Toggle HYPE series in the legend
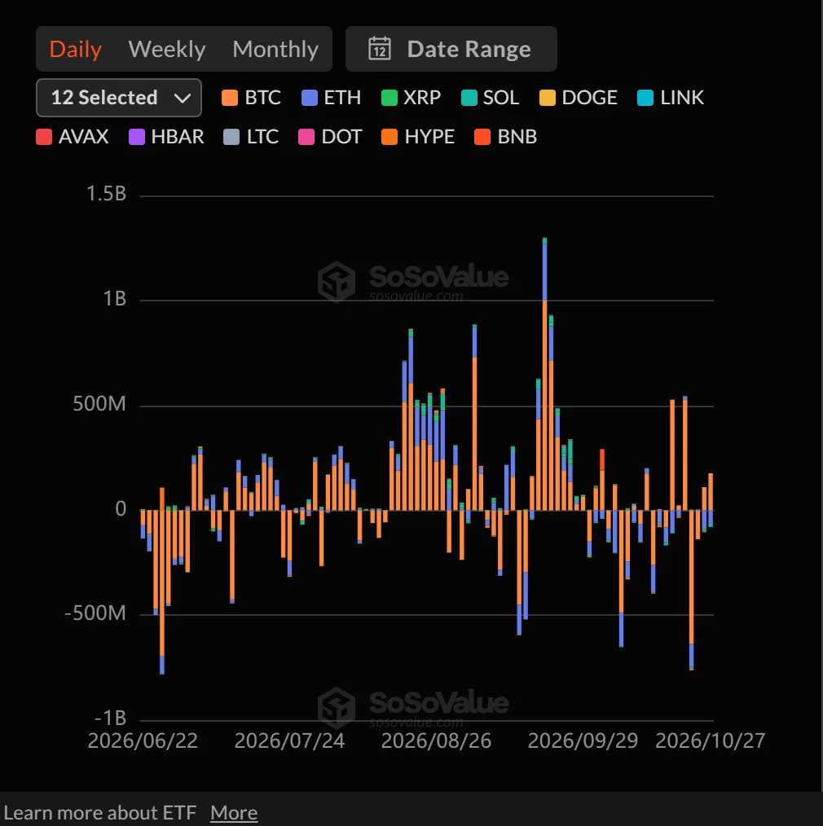Image resolution: width=823 pixels, height=826 pixels. pos(418,136)
